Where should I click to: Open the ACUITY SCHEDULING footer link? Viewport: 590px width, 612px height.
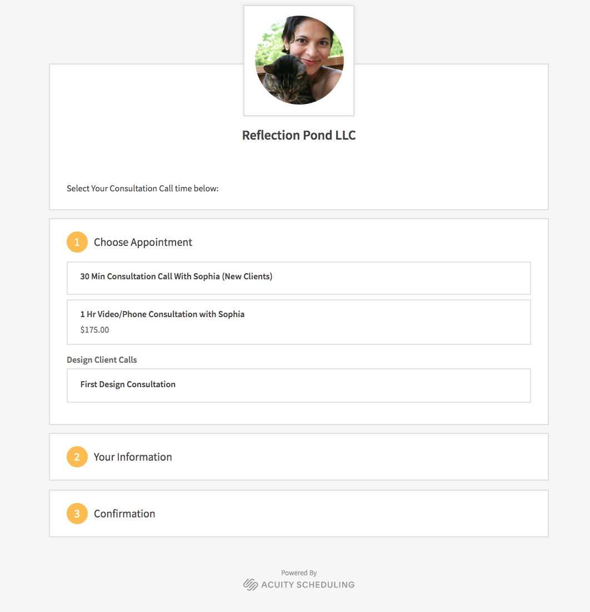pos(308,585)
